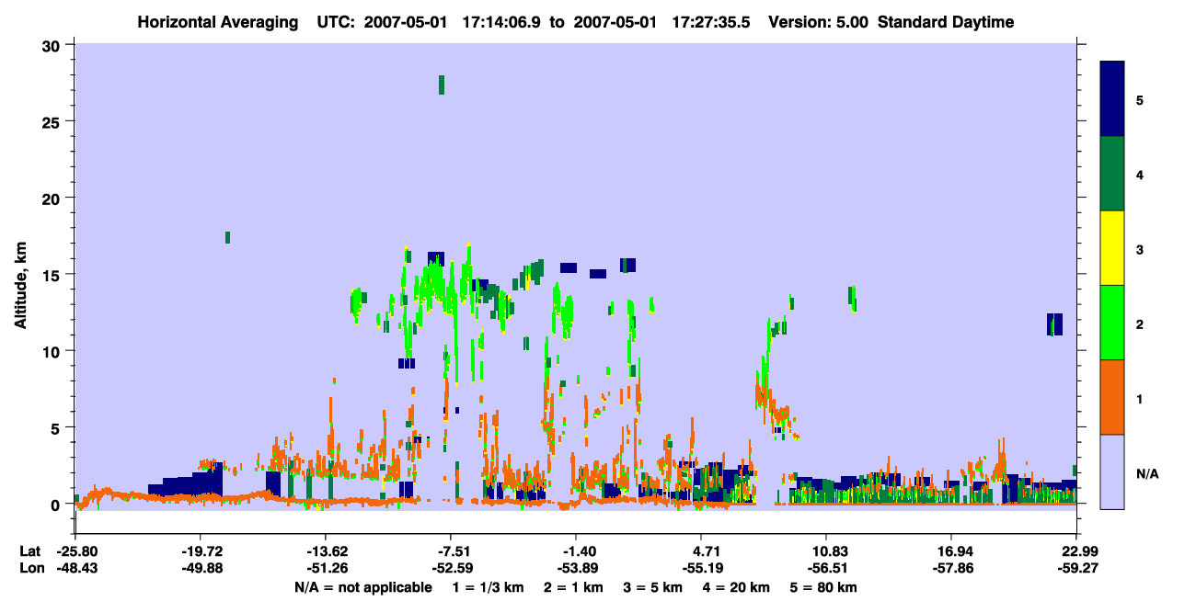Click latitude value '-25.80'
The image size is (1196, 613).
coord(75,551)
